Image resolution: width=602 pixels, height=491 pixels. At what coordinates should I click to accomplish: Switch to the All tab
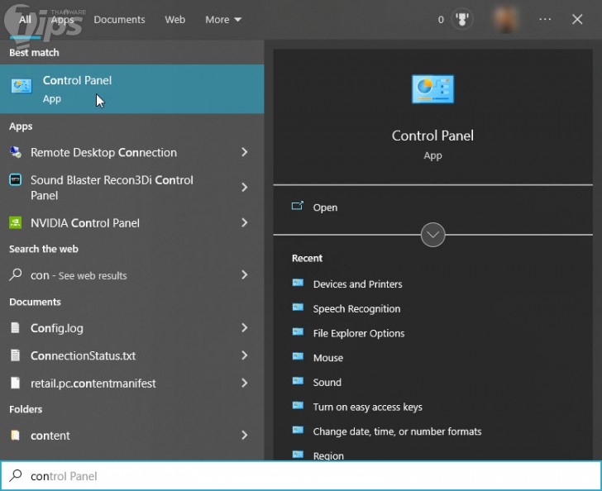point(25,20)
